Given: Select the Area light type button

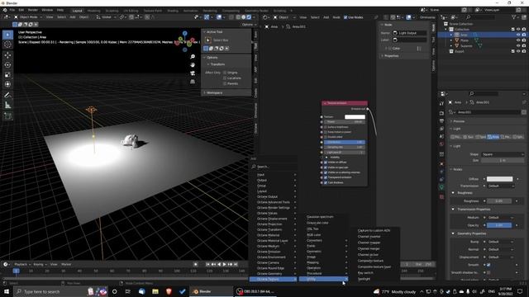Looking at the screenshot, I should point(493,137).
